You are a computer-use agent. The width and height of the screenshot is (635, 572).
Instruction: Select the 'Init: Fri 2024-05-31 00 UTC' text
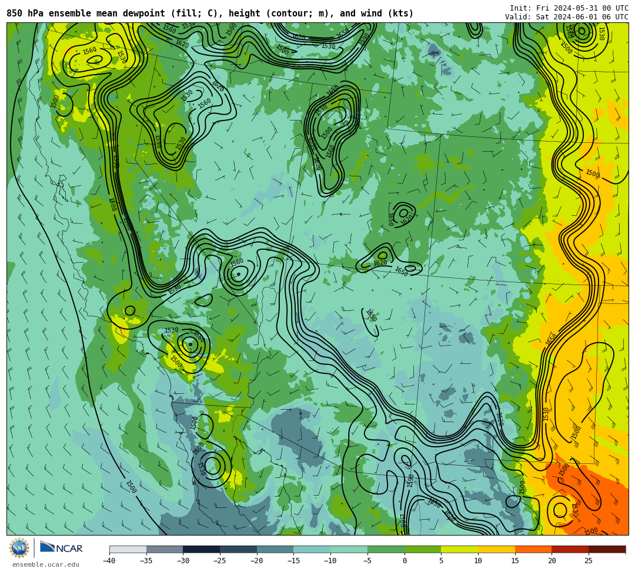tap(569, 8)
